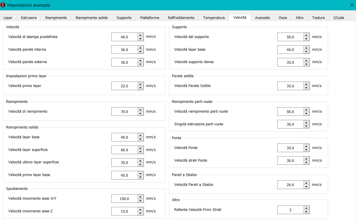Decrease Velocità parete interna with down arrow
The image size is (356, 221).
pos(140,52)
